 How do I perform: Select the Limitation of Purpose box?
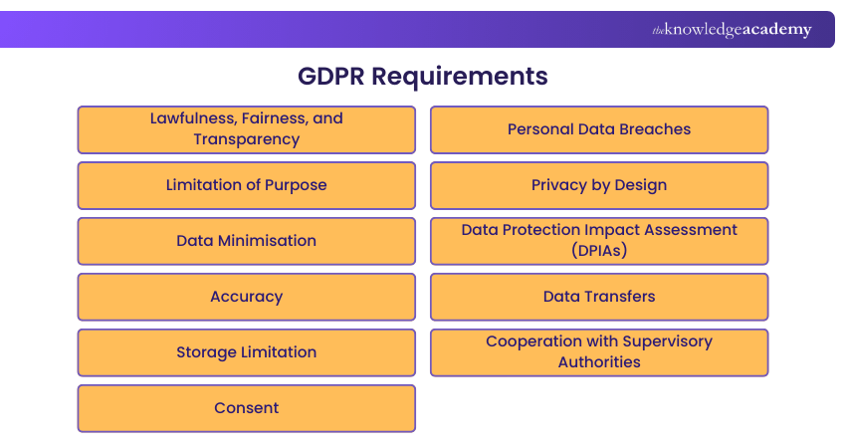click(x=246, y=185)
